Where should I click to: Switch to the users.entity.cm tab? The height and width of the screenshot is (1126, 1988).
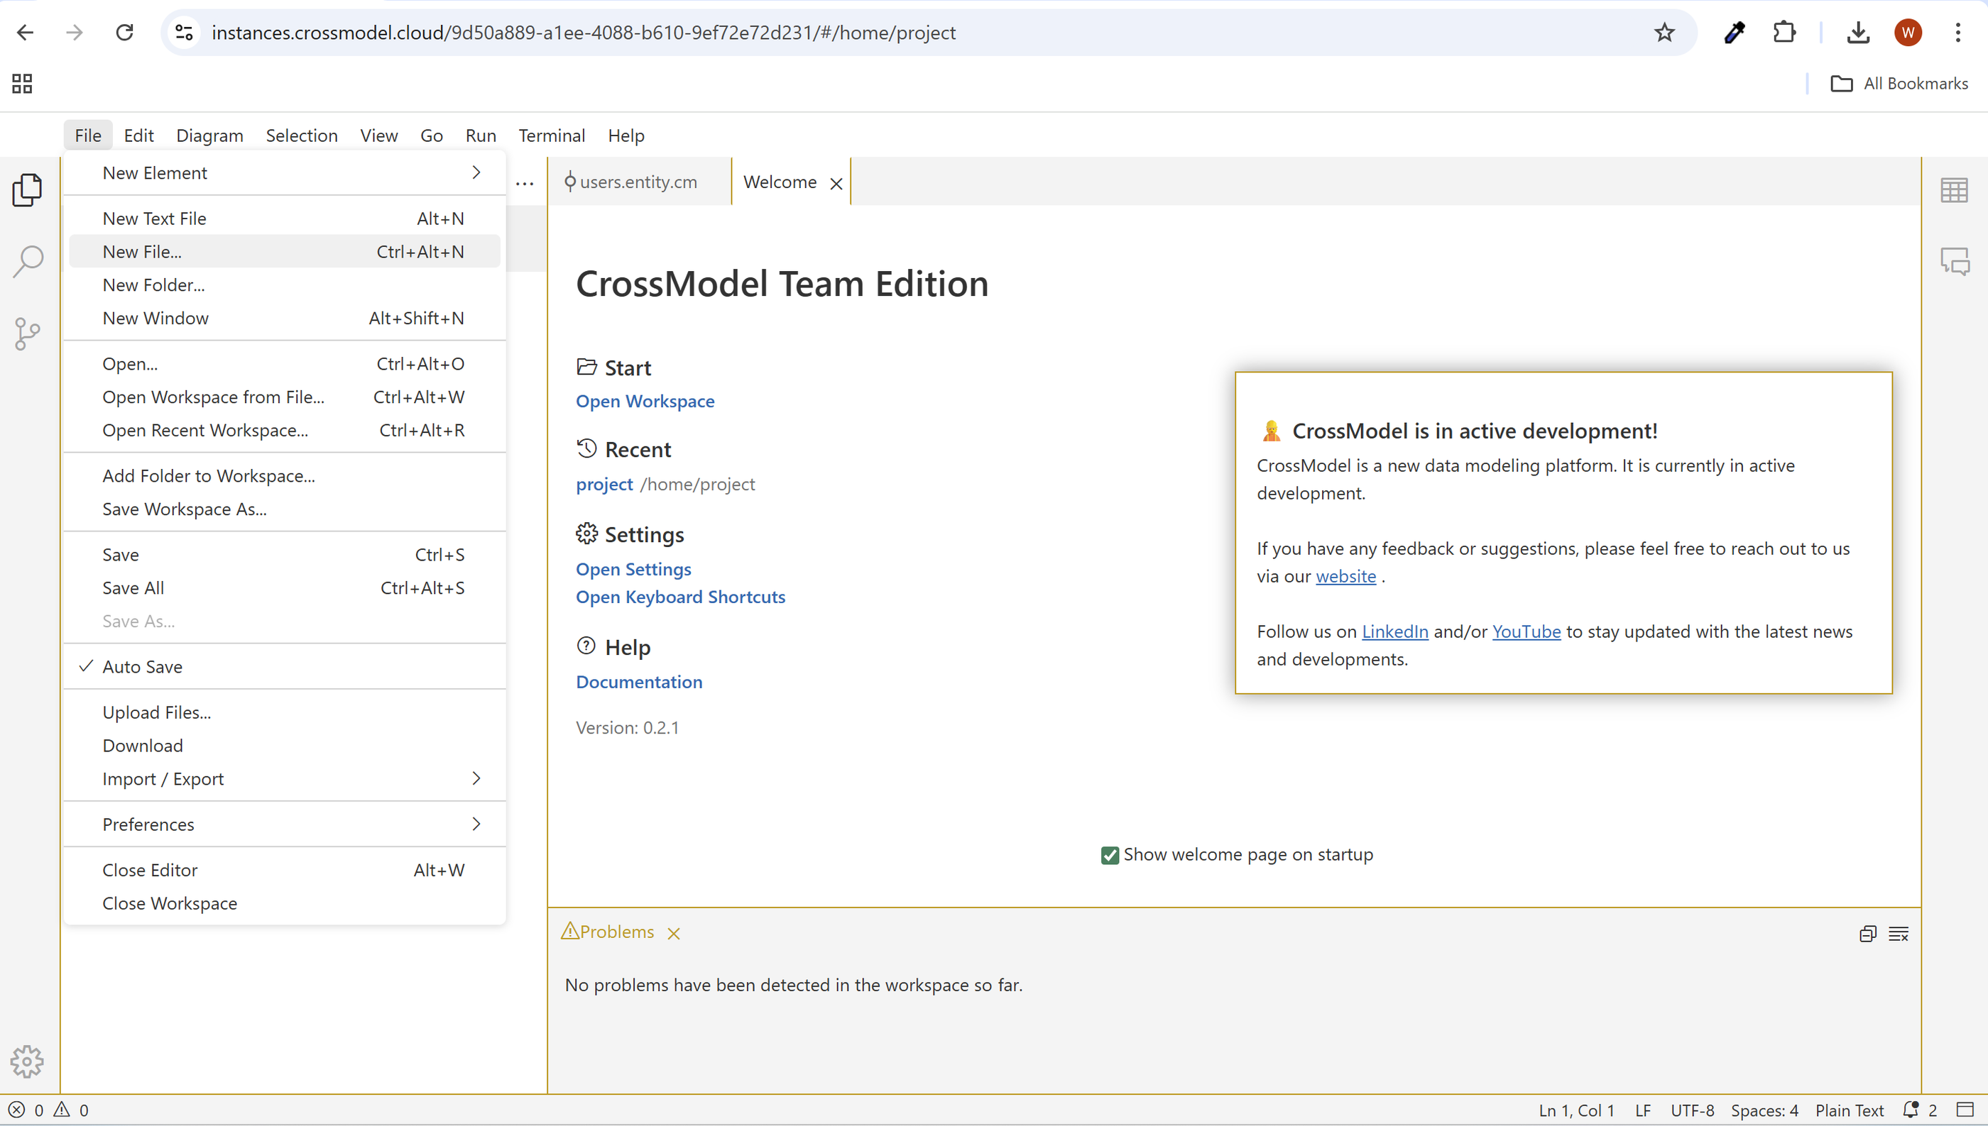638,182
